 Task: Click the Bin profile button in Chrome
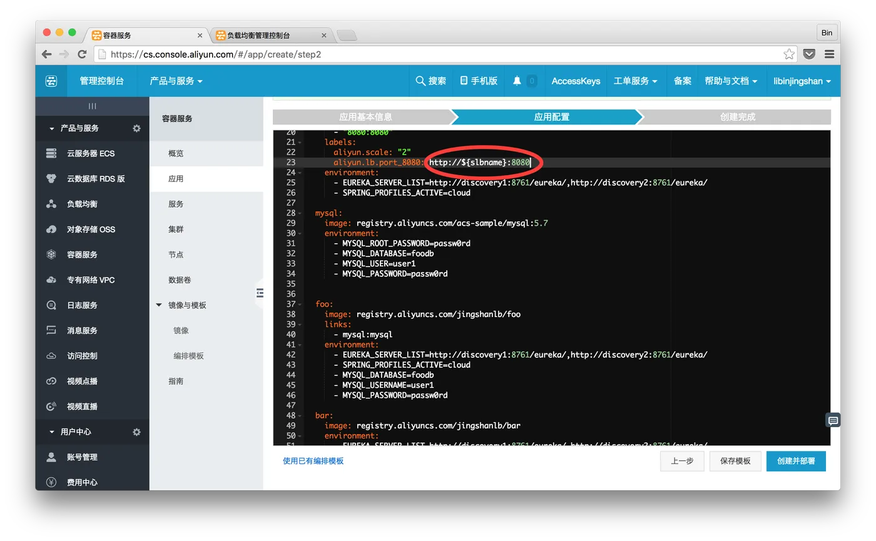827,33
